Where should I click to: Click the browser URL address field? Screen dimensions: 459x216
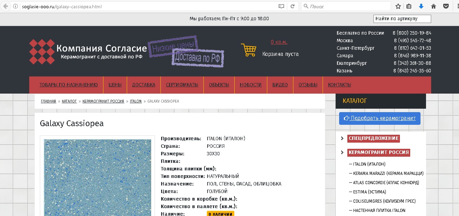148,7
